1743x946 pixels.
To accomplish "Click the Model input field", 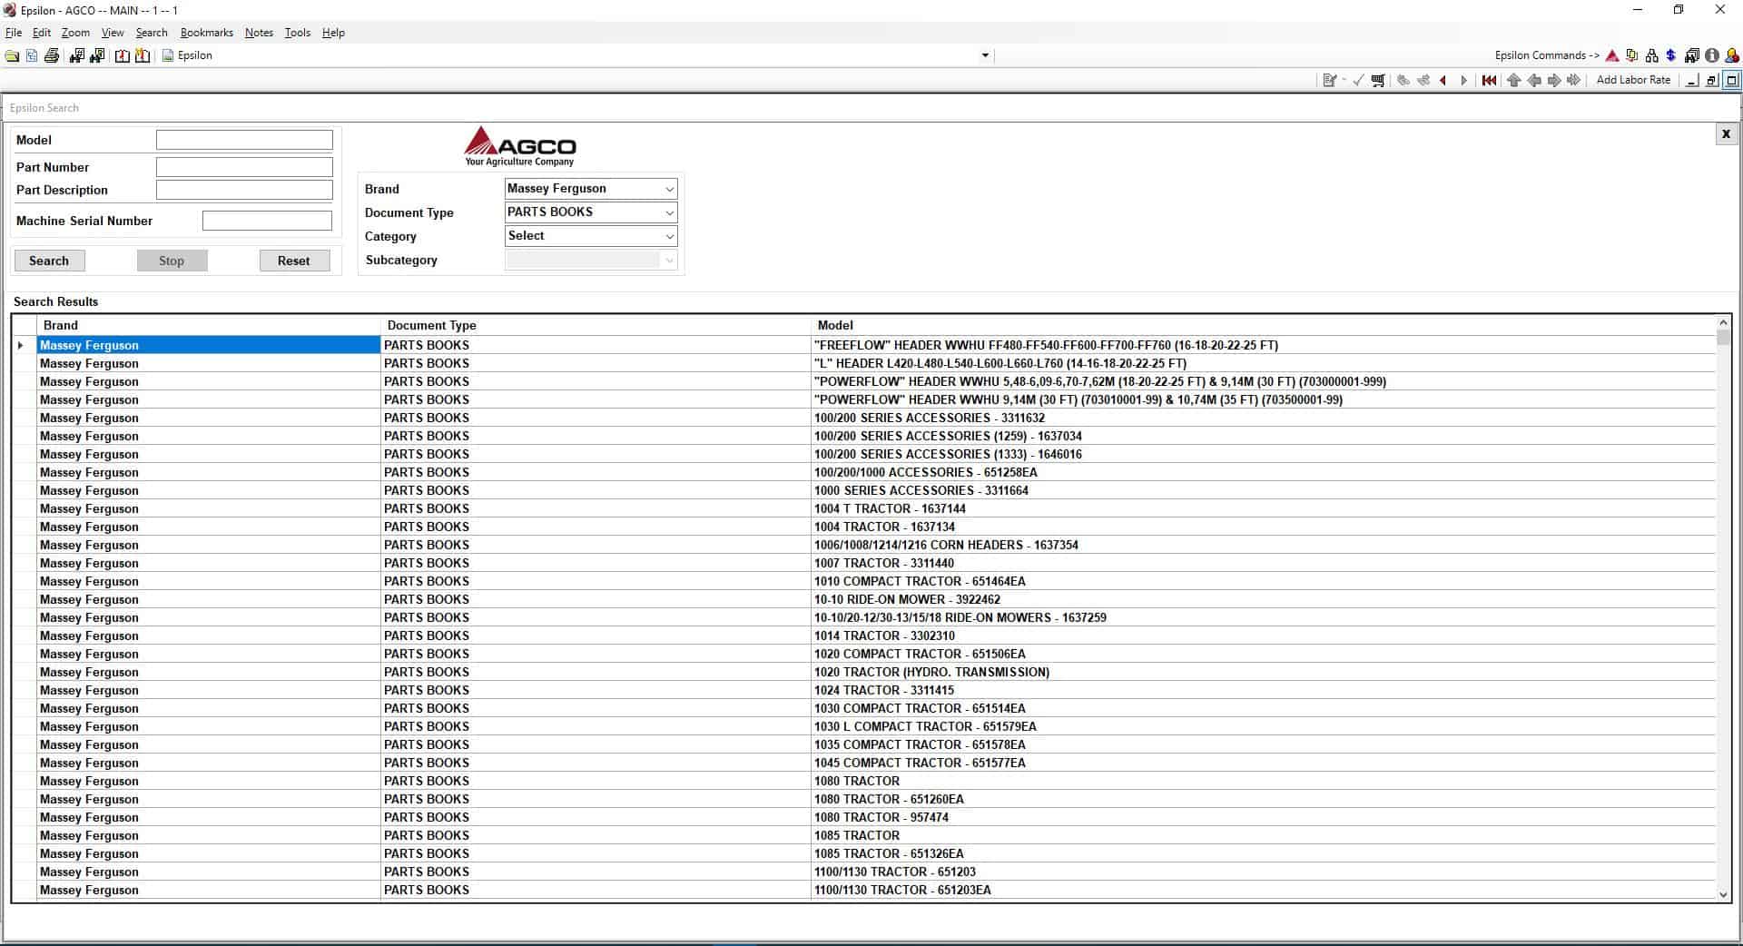I will pos(244,140).
